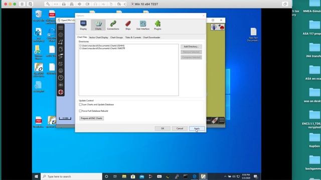Click the speaker-like icon in OpenCPN toolbar
Screen dimensions: 321x180
pos(61,85)
